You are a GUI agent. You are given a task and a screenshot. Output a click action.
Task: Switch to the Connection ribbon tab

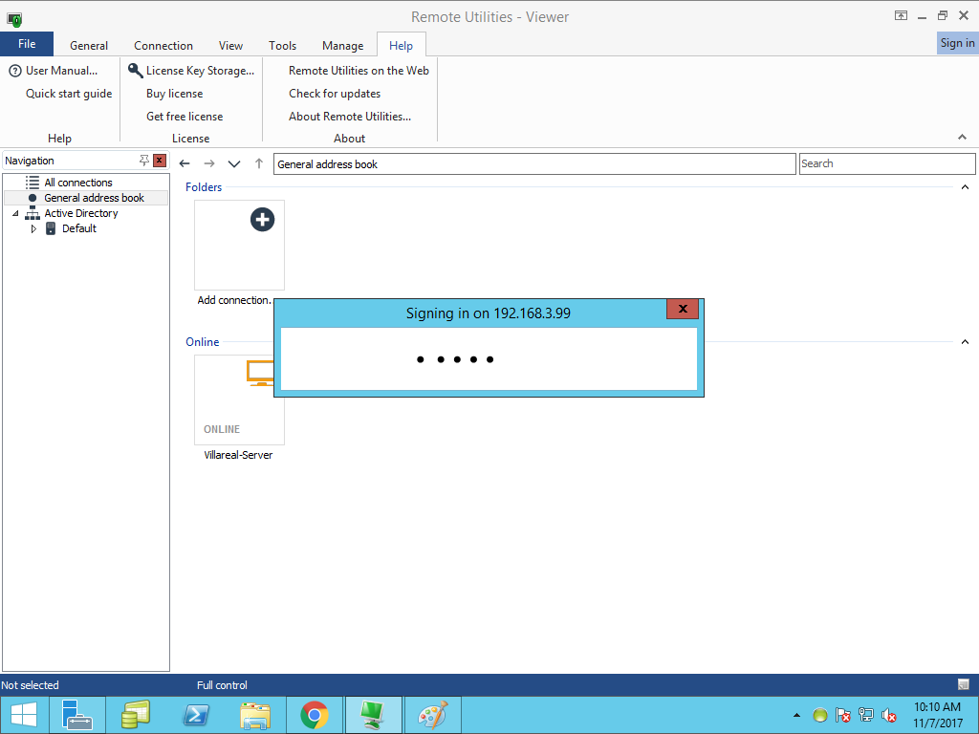point(163,45)
